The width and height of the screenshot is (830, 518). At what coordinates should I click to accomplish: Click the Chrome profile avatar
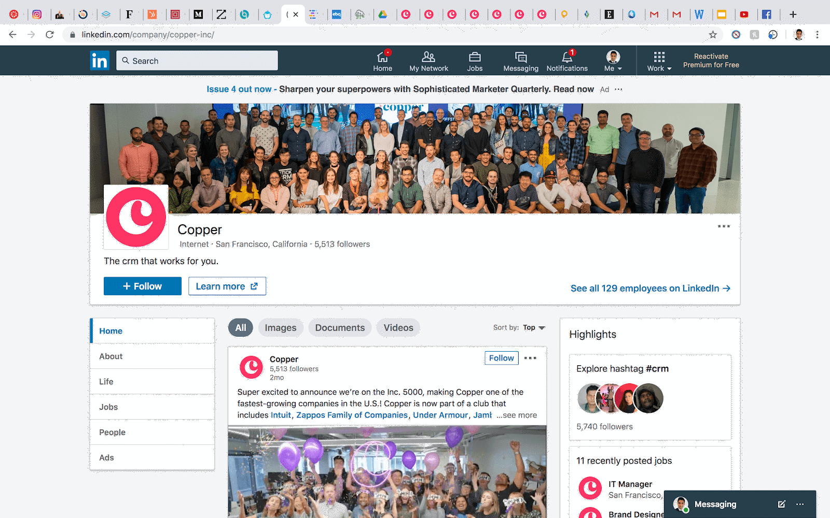799,35
